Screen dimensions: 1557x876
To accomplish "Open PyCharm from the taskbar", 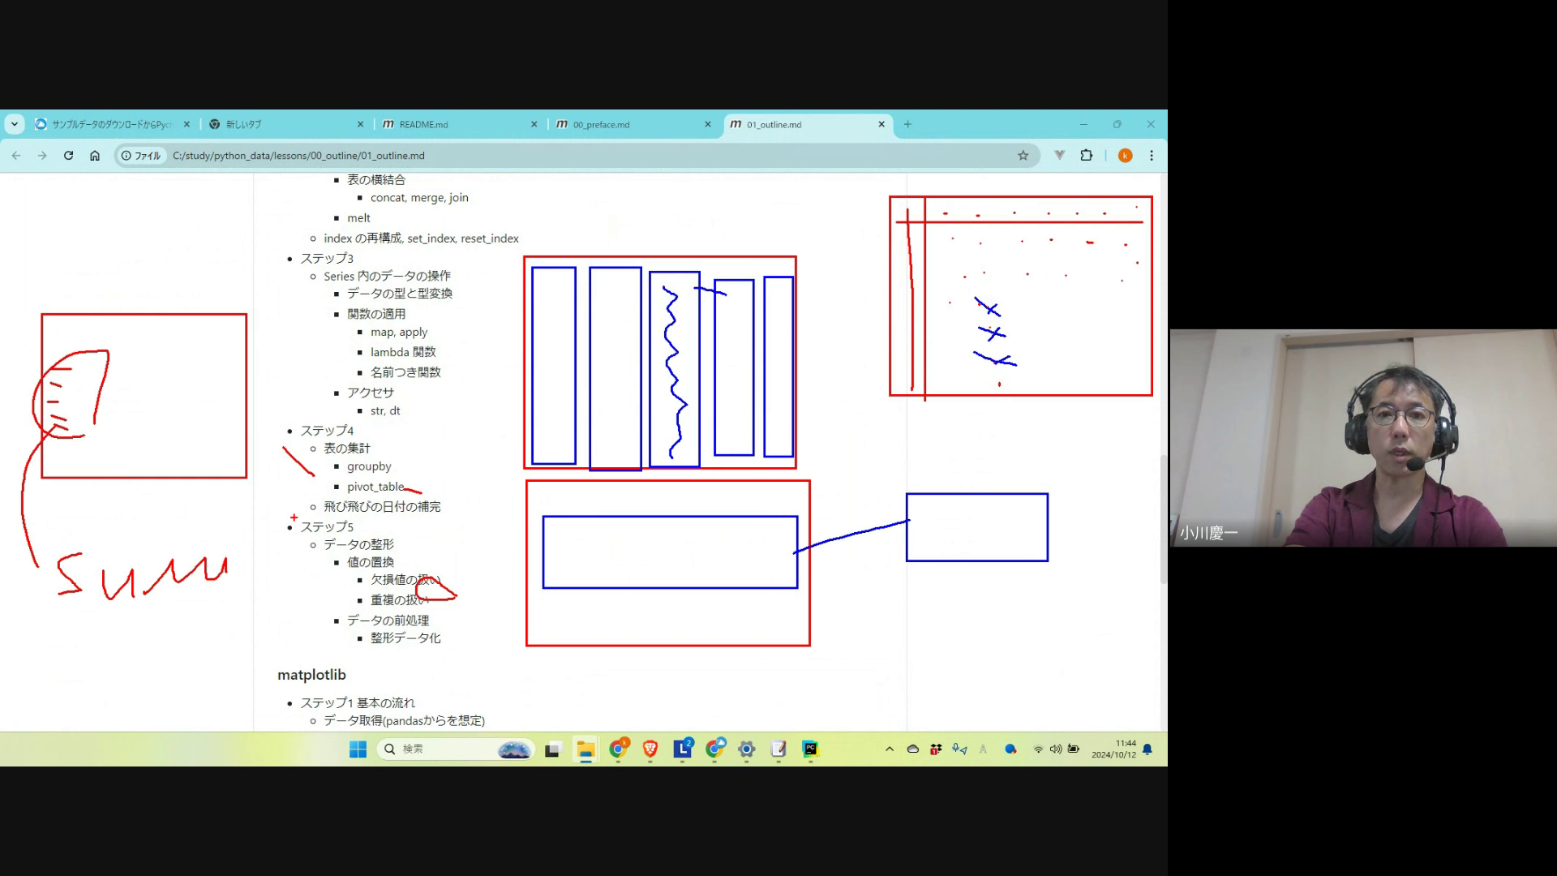I will point(810,749).
